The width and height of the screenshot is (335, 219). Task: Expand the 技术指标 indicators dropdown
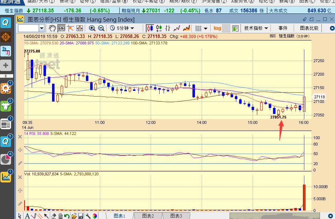[x=256, y=28]
